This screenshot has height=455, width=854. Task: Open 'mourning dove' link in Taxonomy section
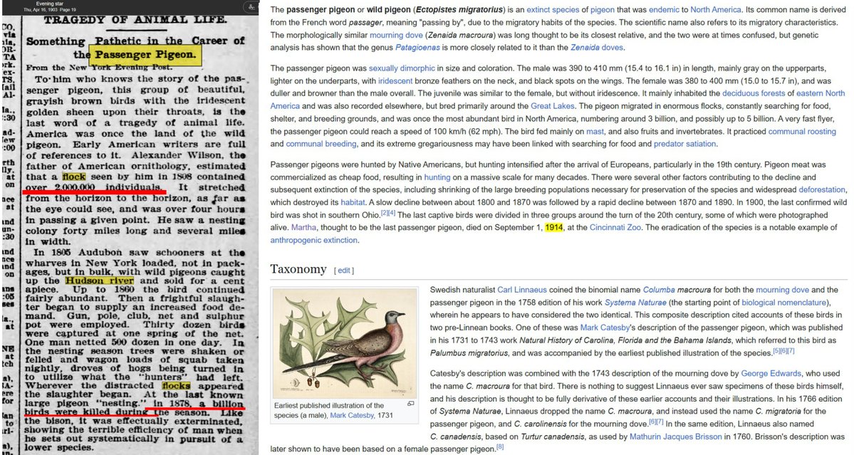[x=783, y=290]
